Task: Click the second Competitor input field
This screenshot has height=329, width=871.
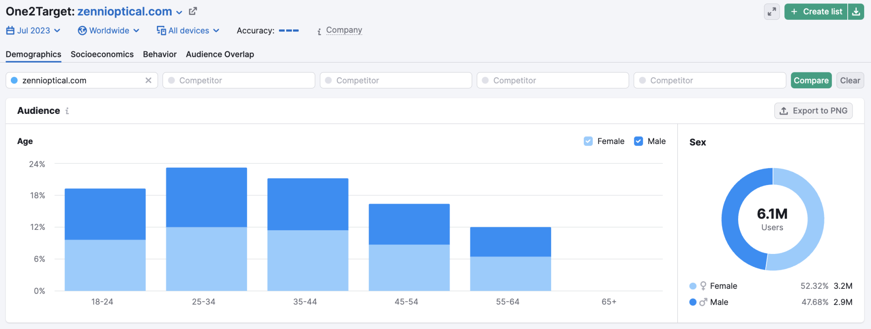Action: coord(396,80)
